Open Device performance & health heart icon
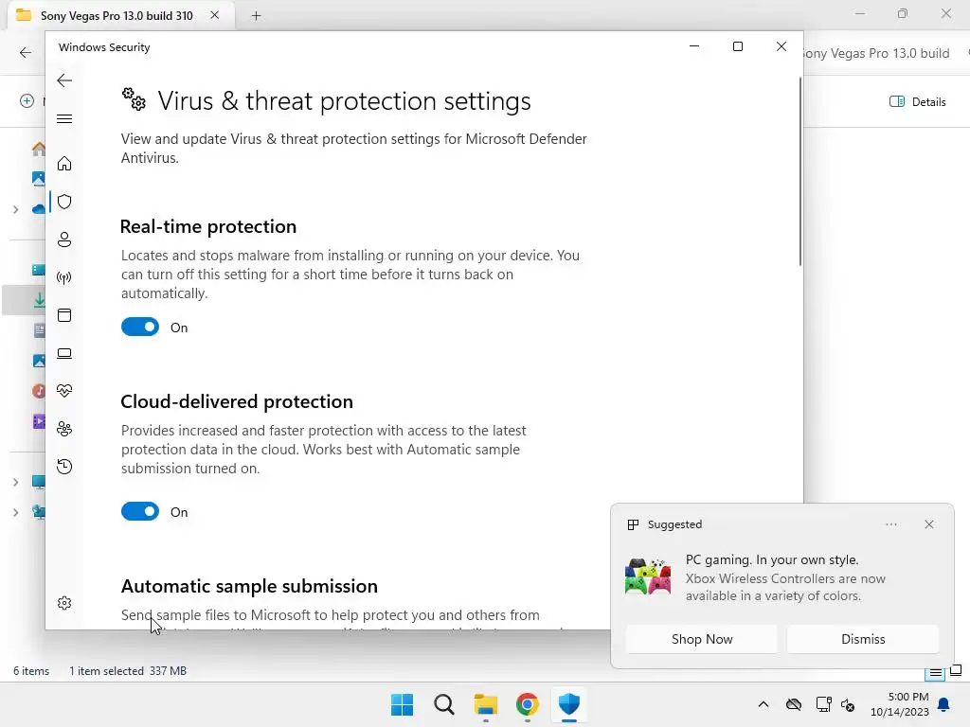This screenshot has width=970, height=727. (x=64, y=391)
